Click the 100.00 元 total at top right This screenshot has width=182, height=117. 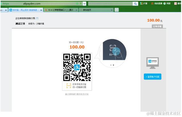click(x=155, y=20)
